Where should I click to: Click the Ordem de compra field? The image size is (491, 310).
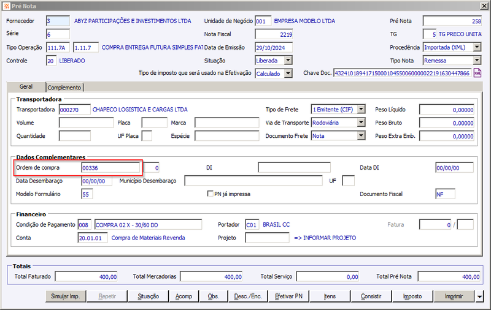[x=110, y=168]
